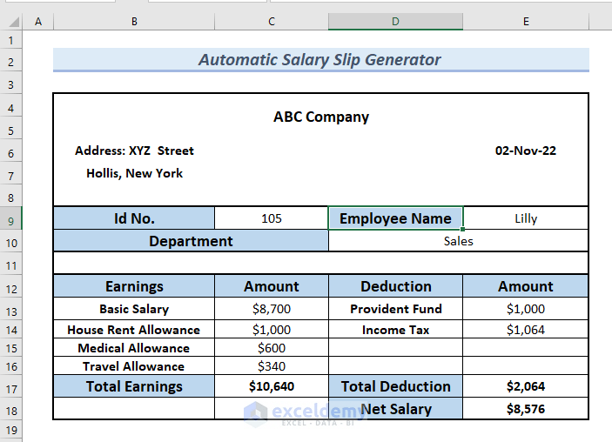This screenshot has height=442, width=612.
Task: Select row 11 header
Action: pyautogui.click(x=11, y=265)
